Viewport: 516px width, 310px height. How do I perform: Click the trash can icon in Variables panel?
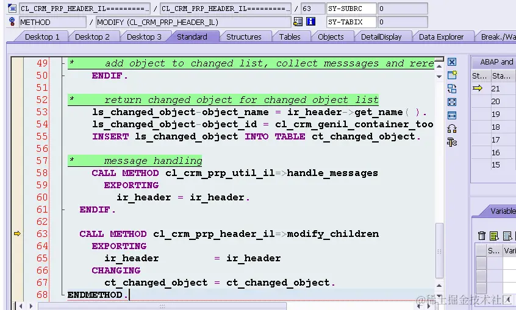(x=482, y=235)
